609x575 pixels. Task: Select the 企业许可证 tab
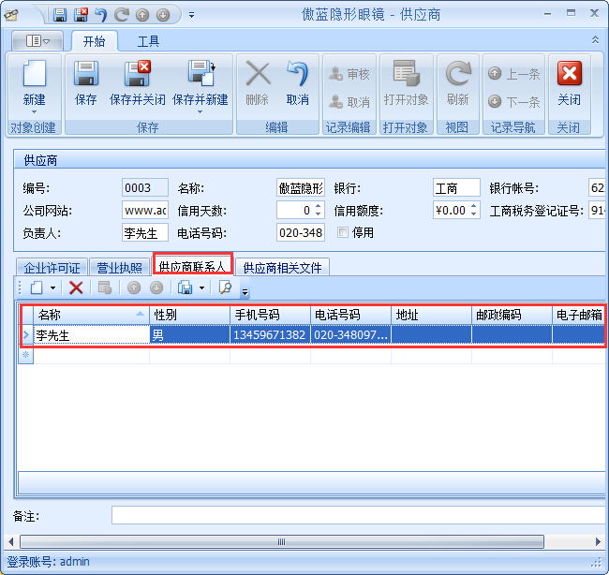coord(52,268)
